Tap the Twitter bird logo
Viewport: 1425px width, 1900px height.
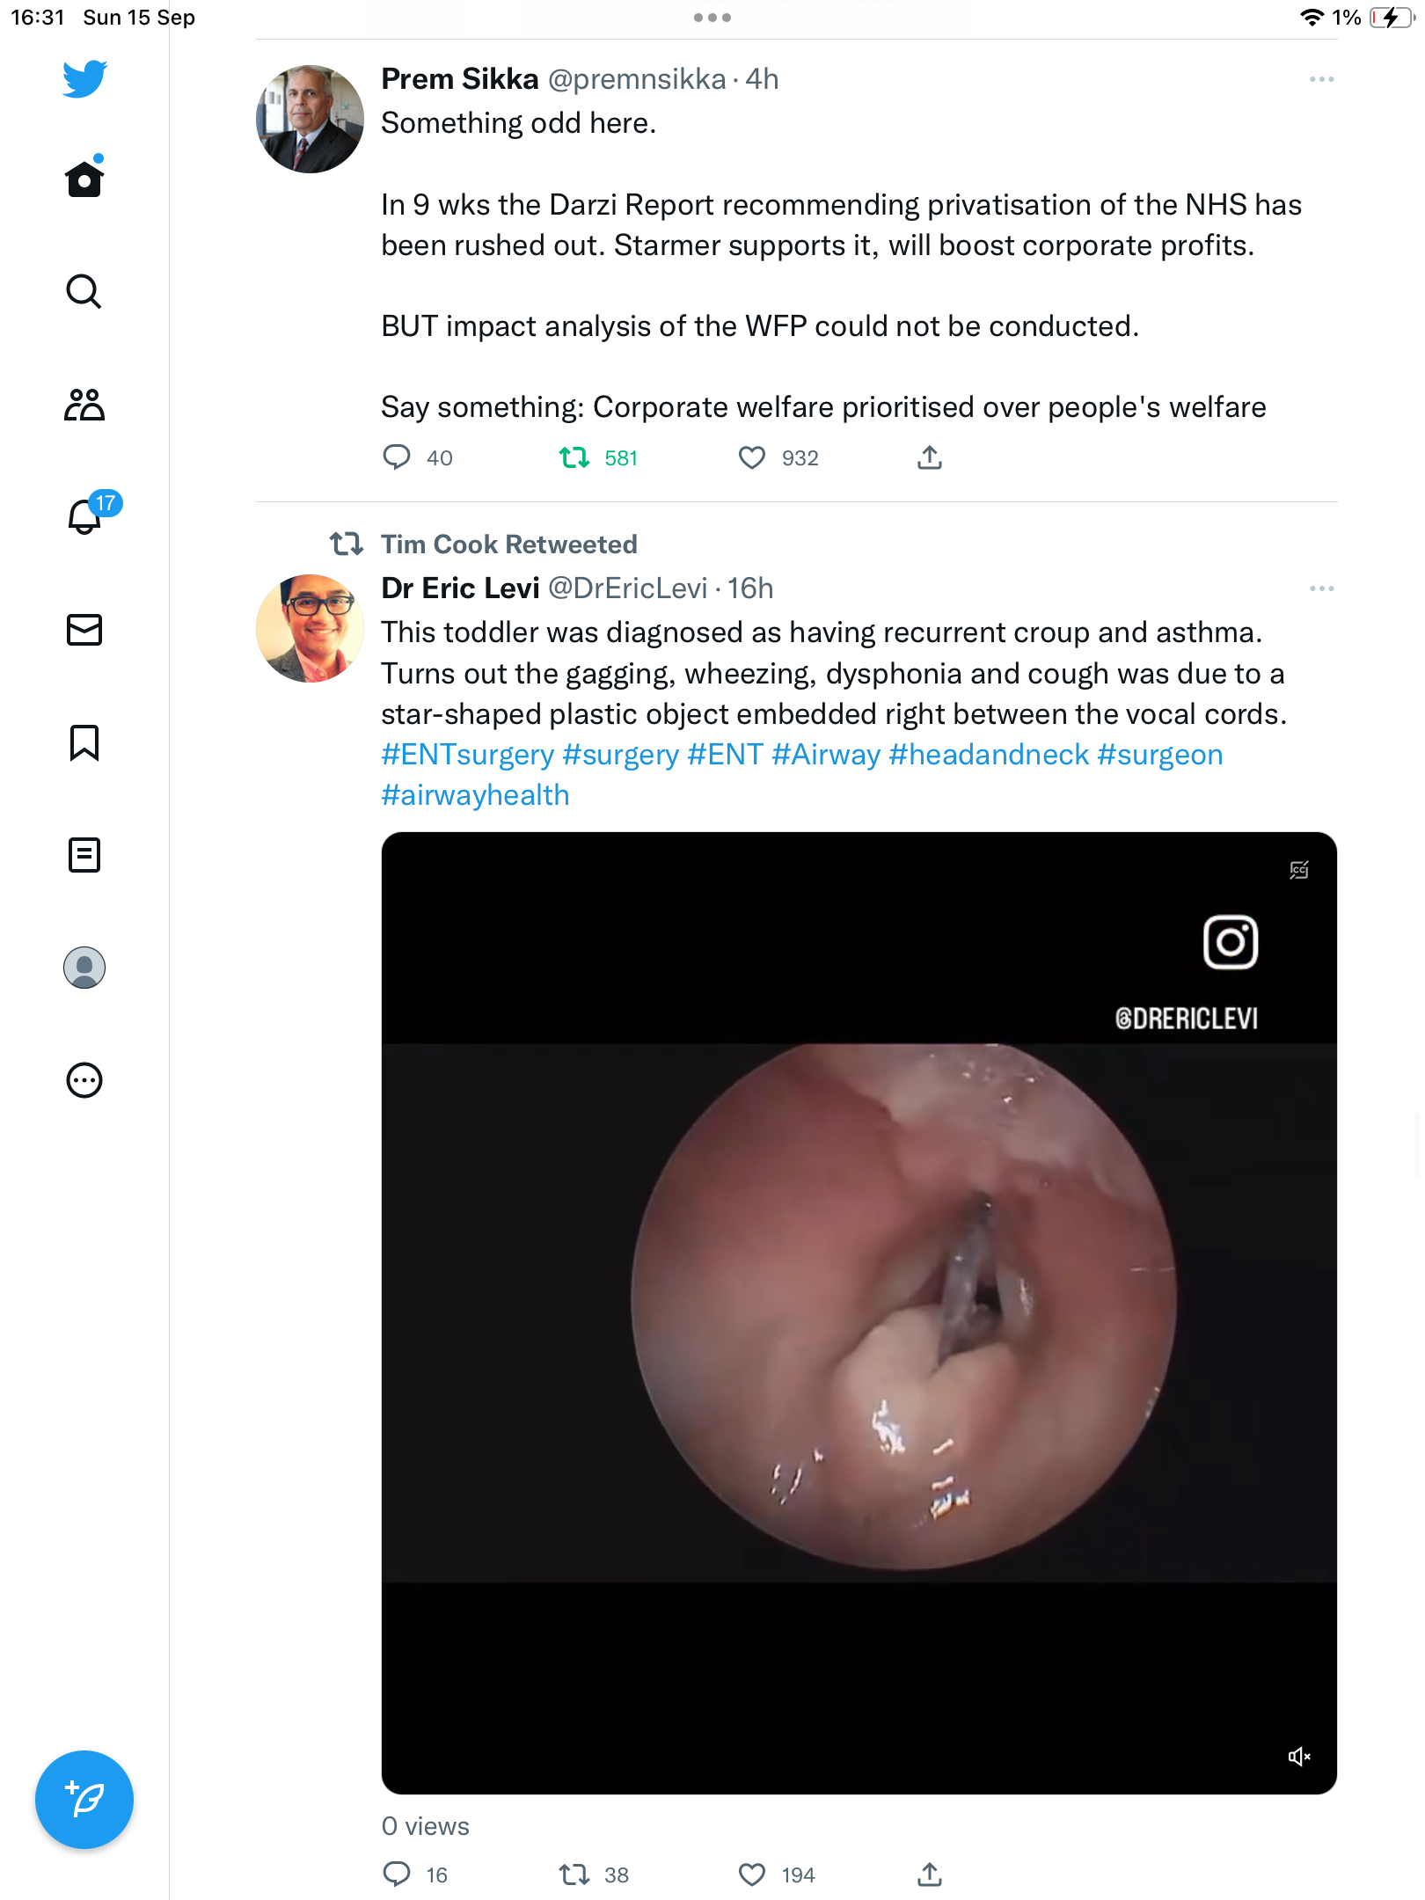[x=84, y=79]
